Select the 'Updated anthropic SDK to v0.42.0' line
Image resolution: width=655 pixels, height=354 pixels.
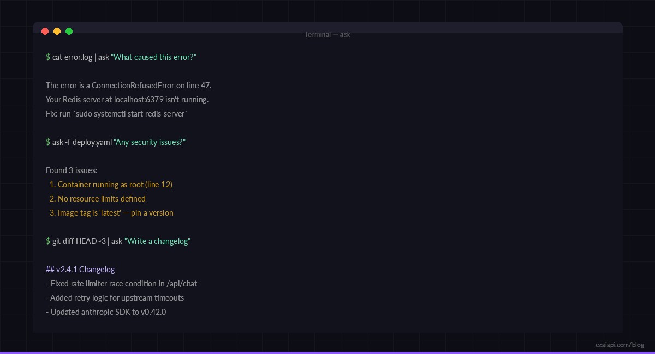[x=106, y=312]
